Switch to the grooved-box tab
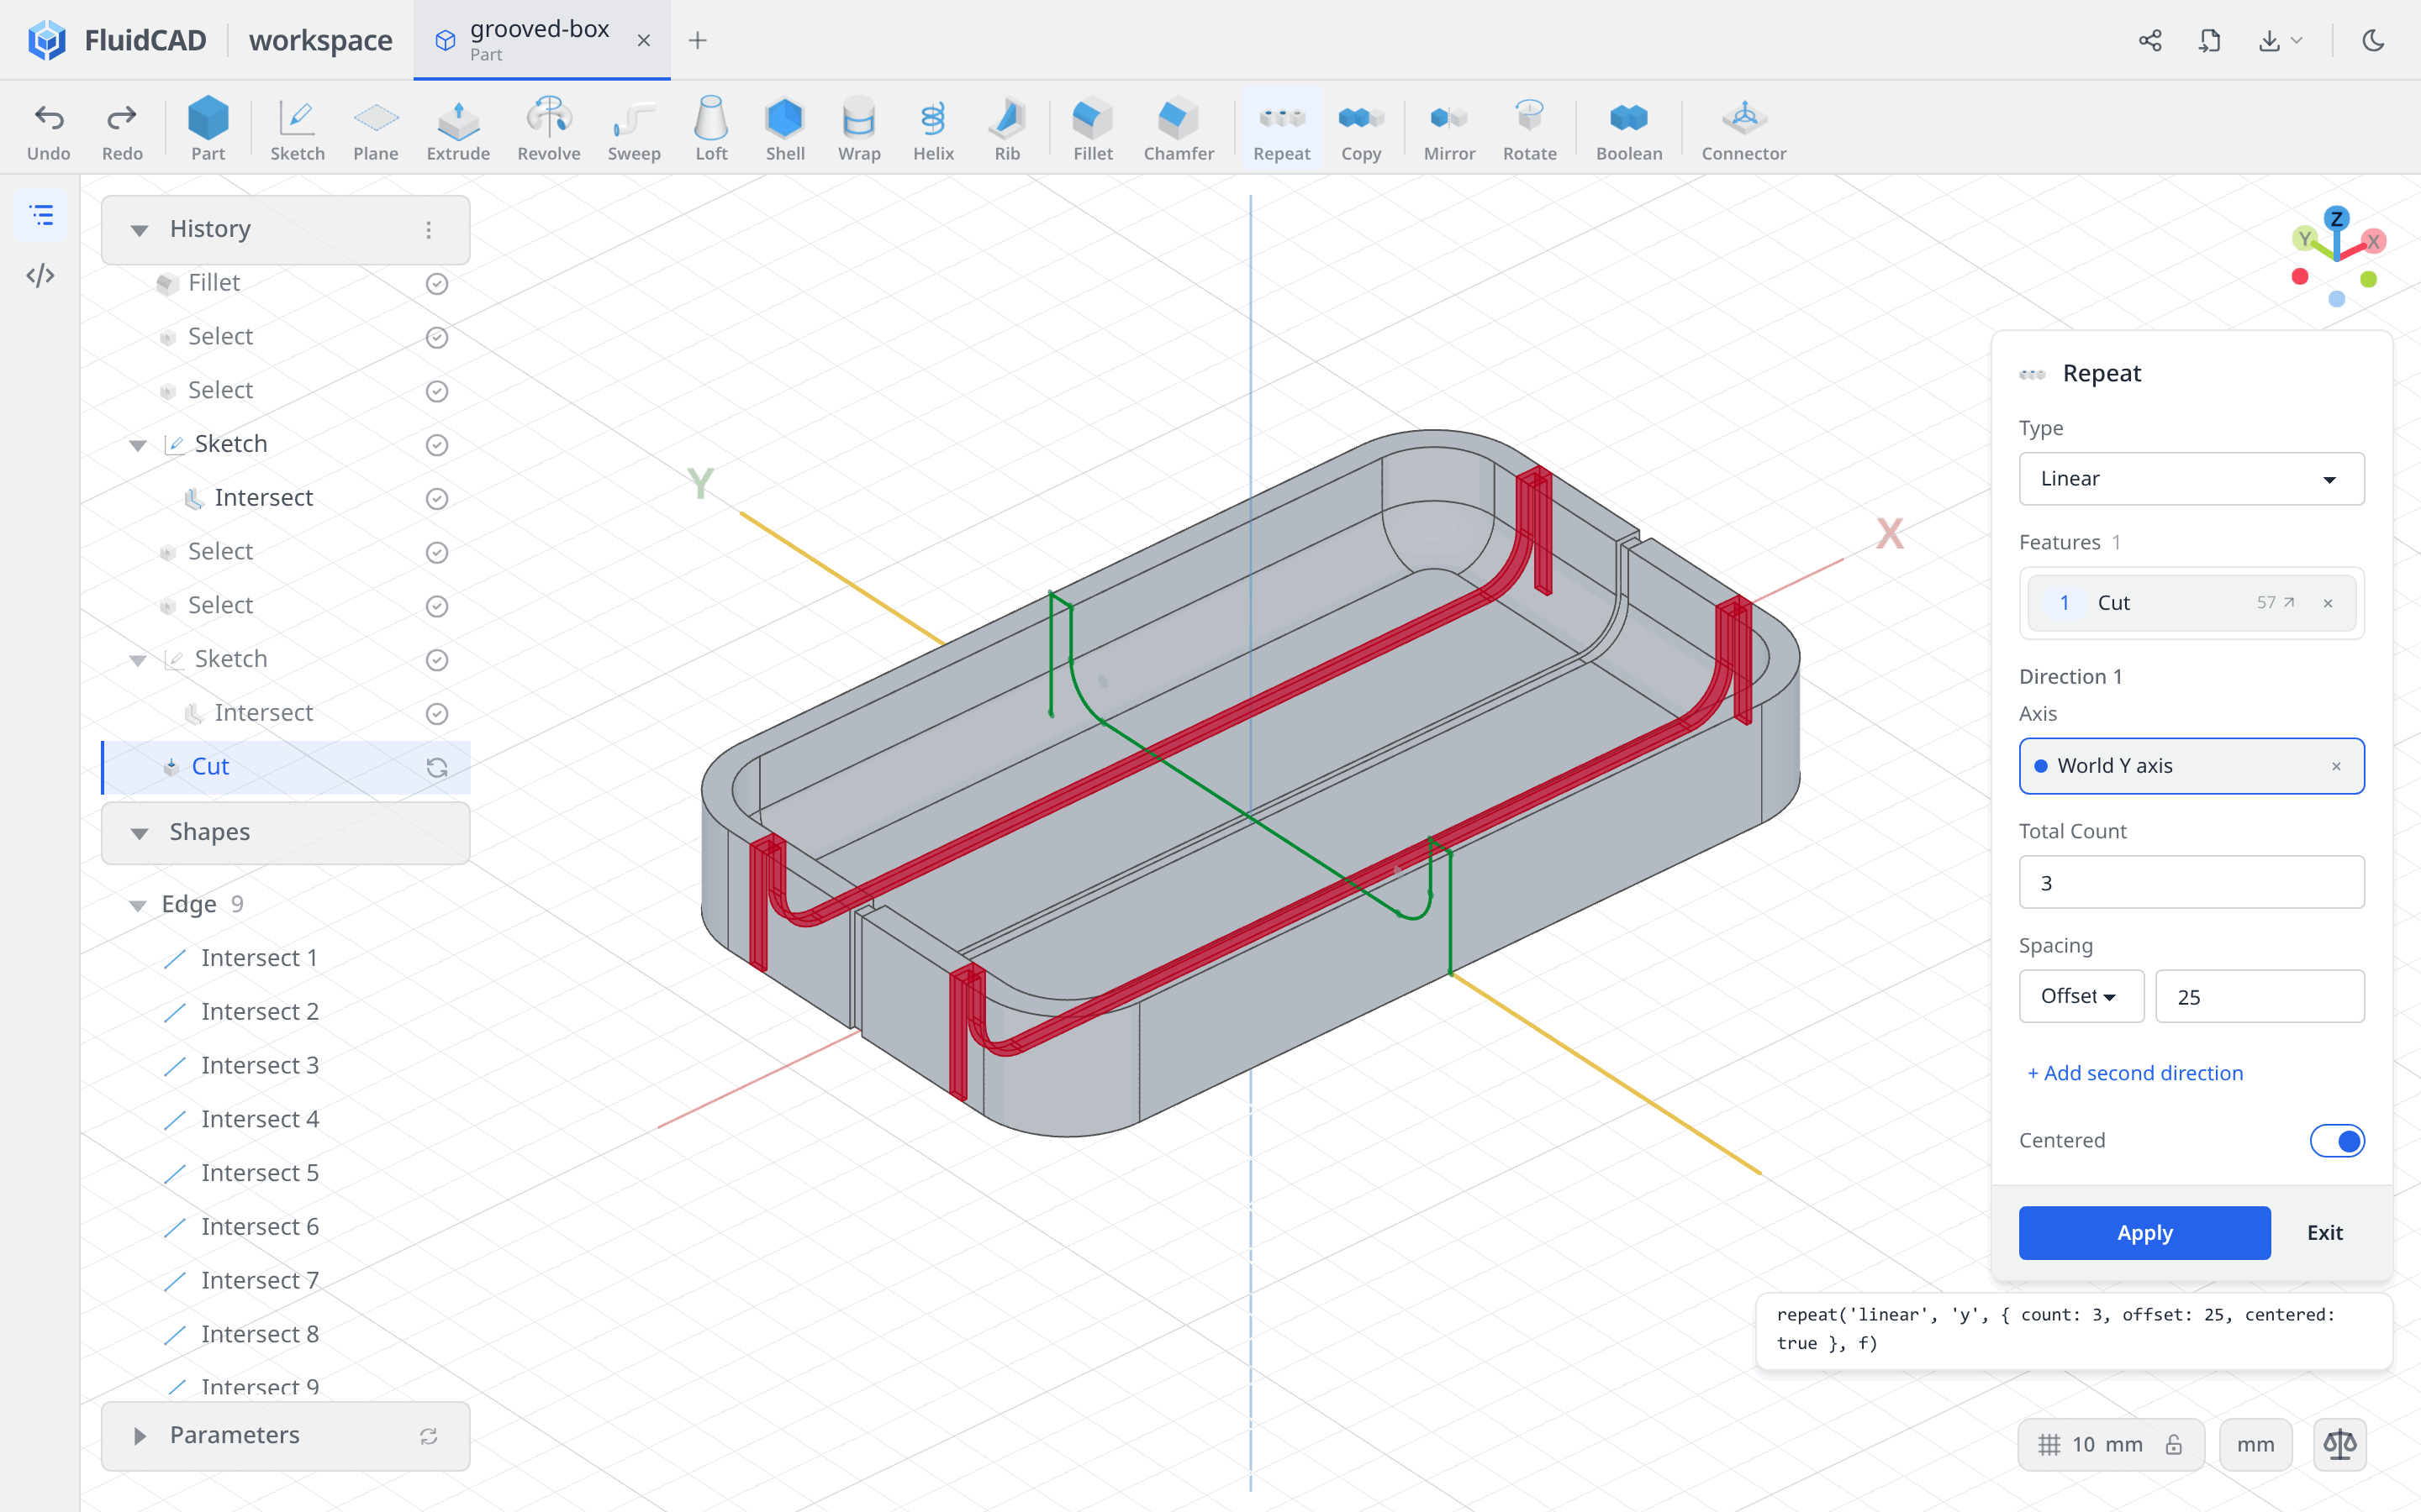 [x=541, y=40]
